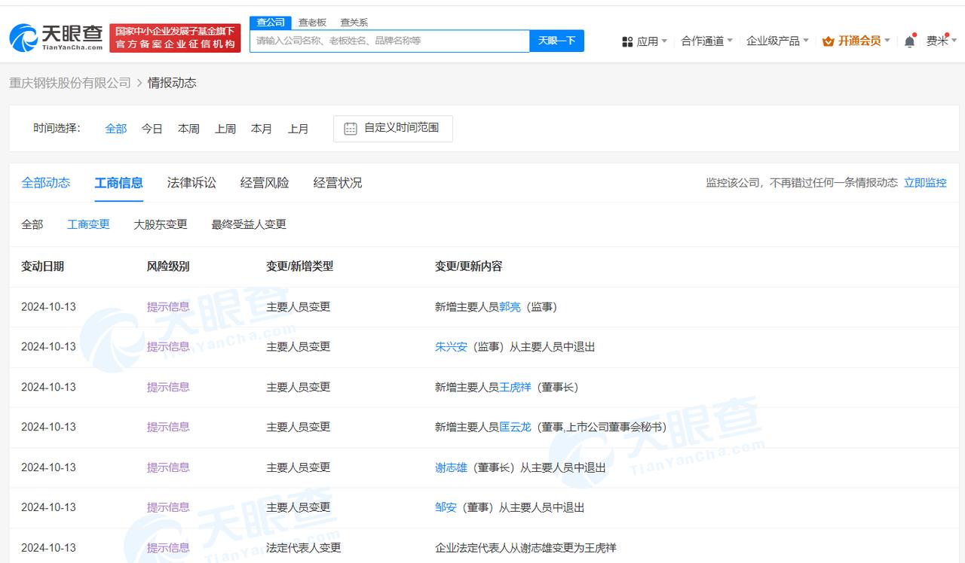
Task: Open the notification bell icon
Action: tap(909, 41)
